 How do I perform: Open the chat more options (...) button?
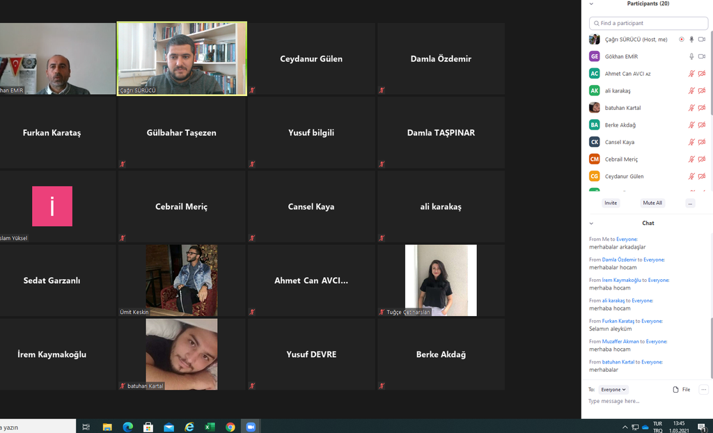point(704,390)
